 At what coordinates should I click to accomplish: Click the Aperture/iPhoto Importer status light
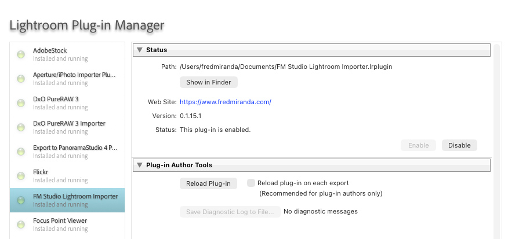click(21, 79)
